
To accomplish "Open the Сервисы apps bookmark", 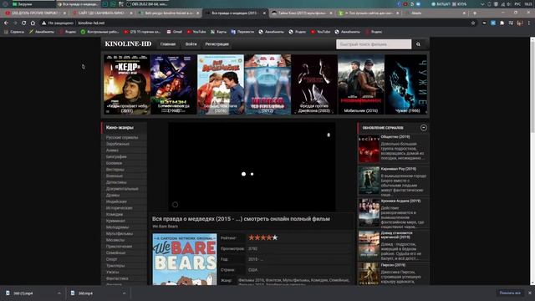I will point(14,32).
